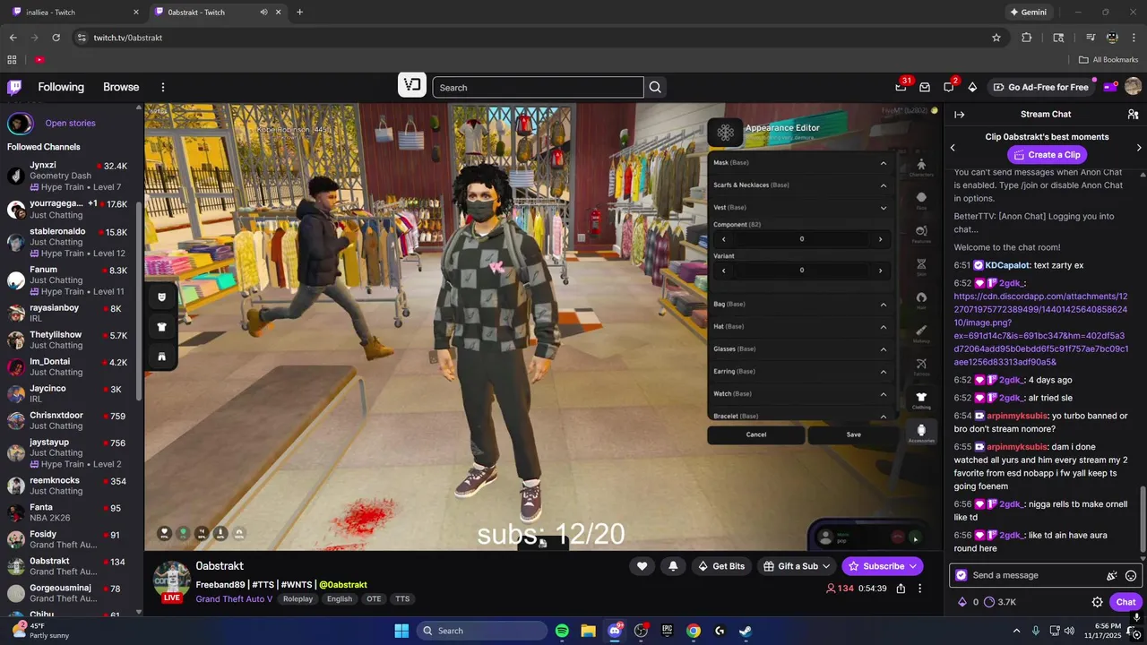The height and width of the screenshot is (645, 1147).
Task: Select the OTE tag
Action: (x=374, y=599)
